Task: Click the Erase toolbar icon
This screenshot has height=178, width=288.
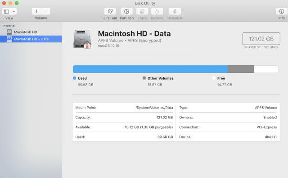Action: (x=142, y=11)
